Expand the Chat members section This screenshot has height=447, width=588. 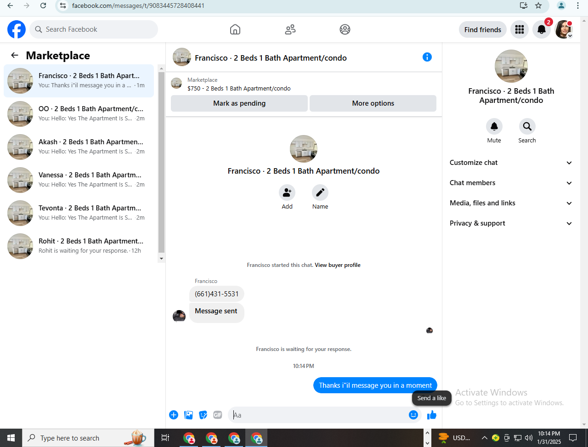pyautogui.click(x=511, y=183)
